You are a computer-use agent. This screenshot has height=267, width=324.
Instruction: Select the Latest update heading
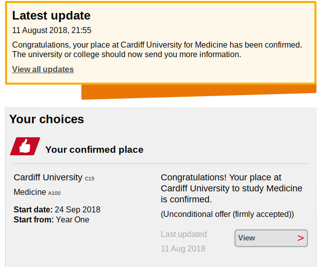tap(51, 16)
